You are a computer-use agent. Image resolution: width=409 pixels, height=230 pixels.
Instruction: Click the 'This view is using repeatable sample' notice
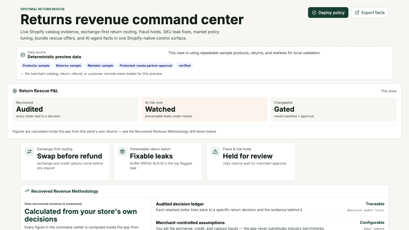pos(244,53)
